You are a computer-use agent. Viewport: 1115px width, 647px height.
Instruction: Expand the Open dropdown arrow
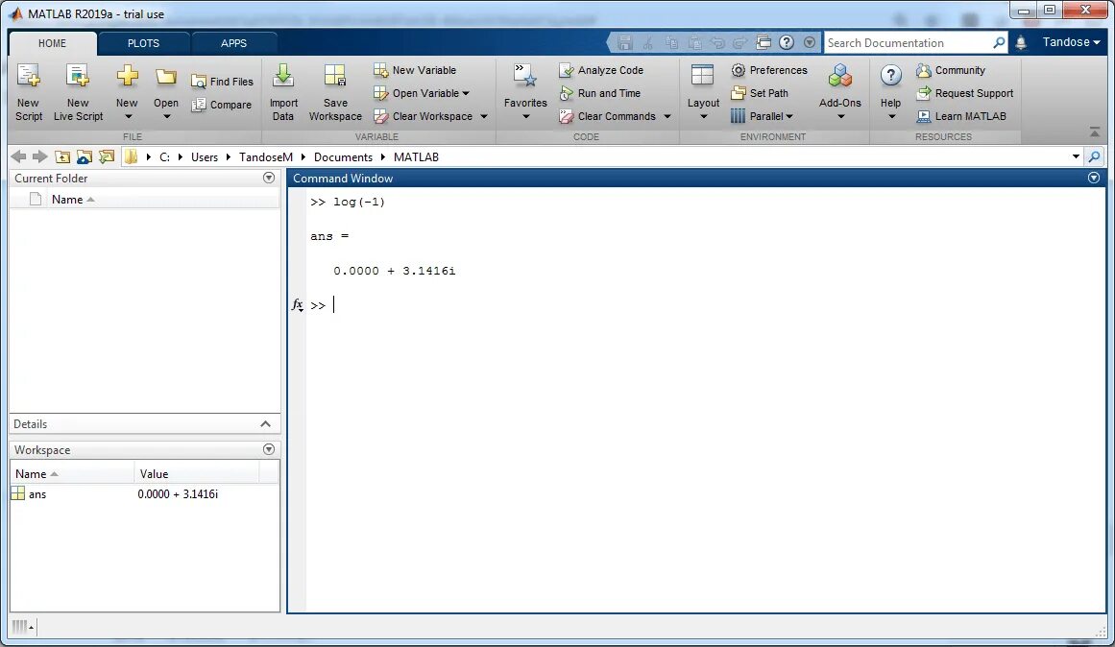166,116
